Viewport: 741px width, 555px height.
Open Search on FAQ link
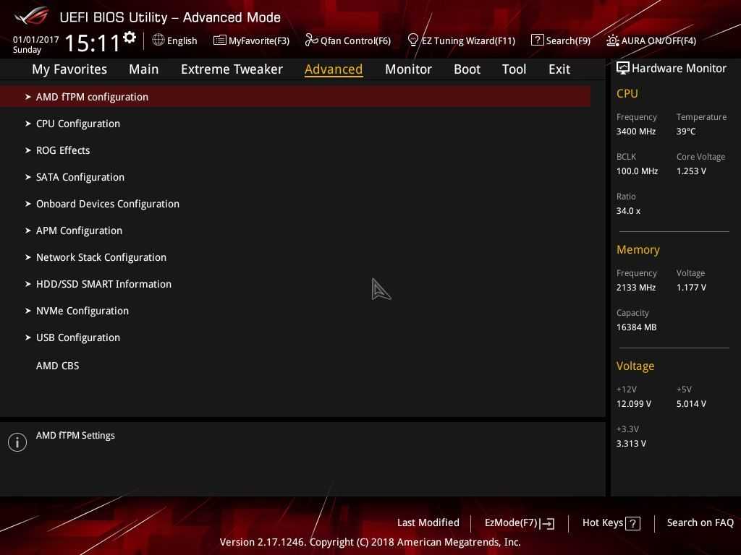click(x=700, y=523)
